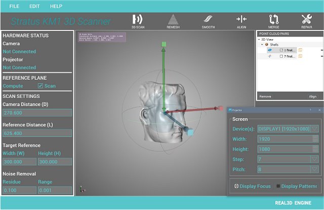Apply the Smooth tool

tap(208, 21)
